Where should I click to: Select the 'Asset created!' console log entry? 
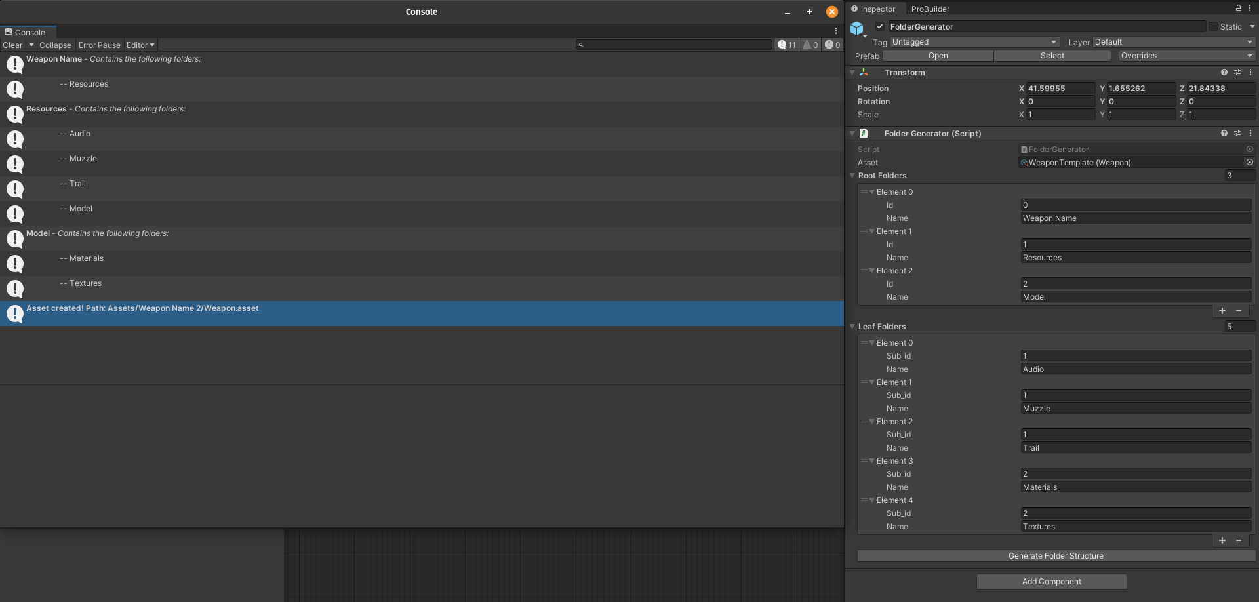(422, 313)
